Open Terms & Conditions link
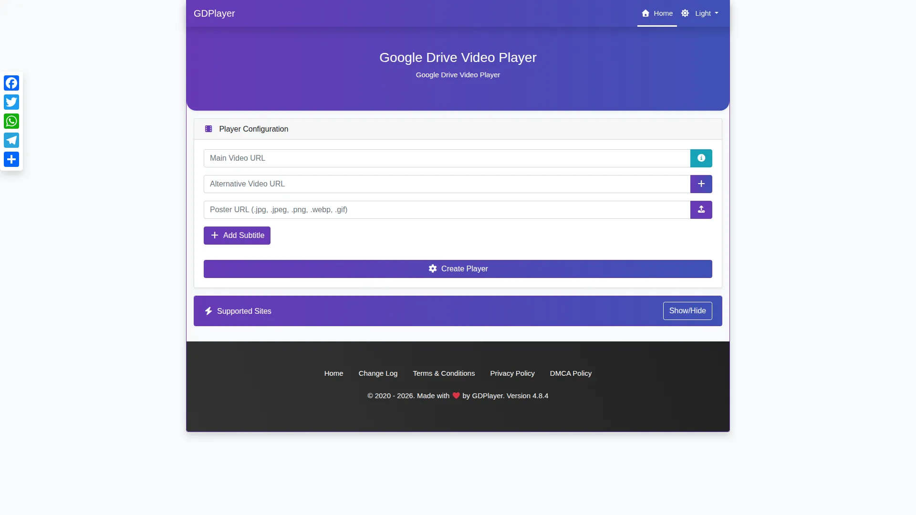This screenshot has height=515, width=916. coord(444,373)
